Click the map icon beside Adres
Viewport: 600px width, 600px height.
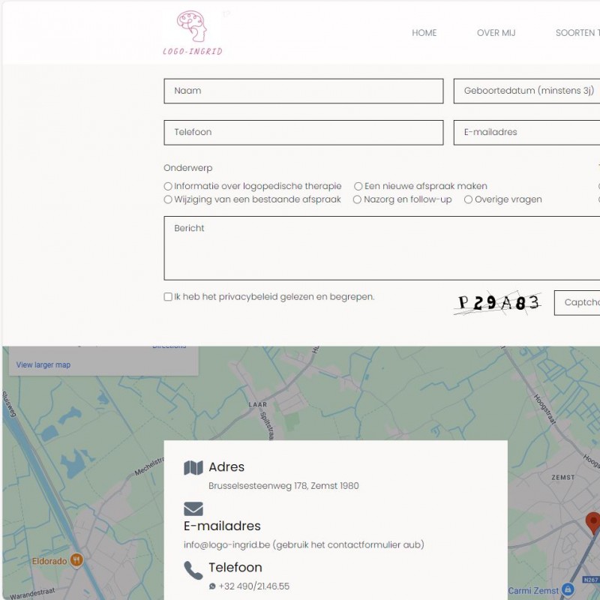(193, 467)
